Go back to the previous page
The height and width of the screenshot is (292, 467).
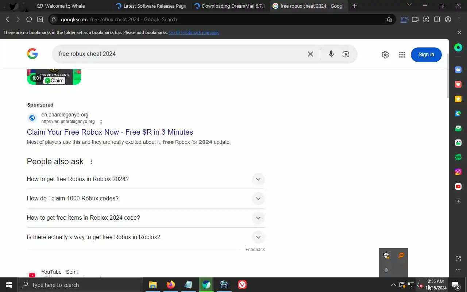tap(7, 19)
